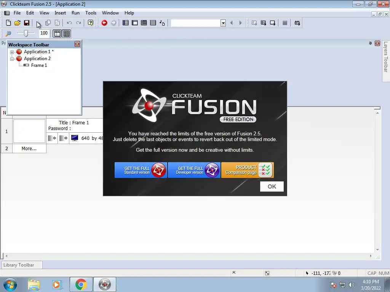Image resolution: width=390 pixels, height=292 pixels.
Task: Undo the last action
Action: (x=69, y=23)
